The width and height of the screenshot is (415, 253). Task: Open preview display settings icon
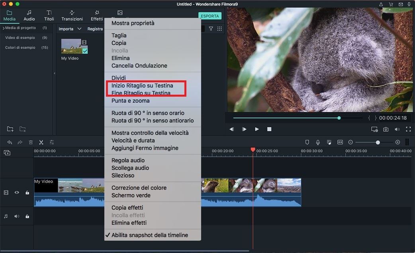374,129
